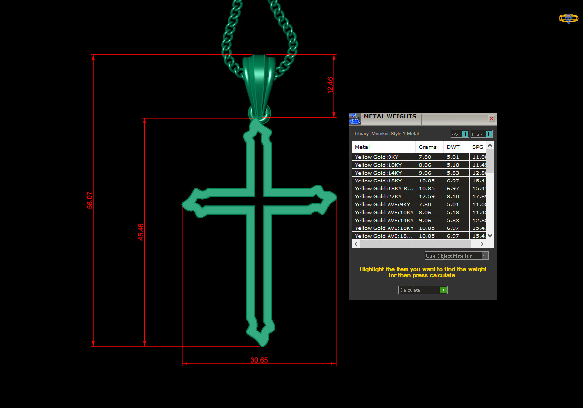
Task: Toggle the GV library switch
Action: click(460, 134)
